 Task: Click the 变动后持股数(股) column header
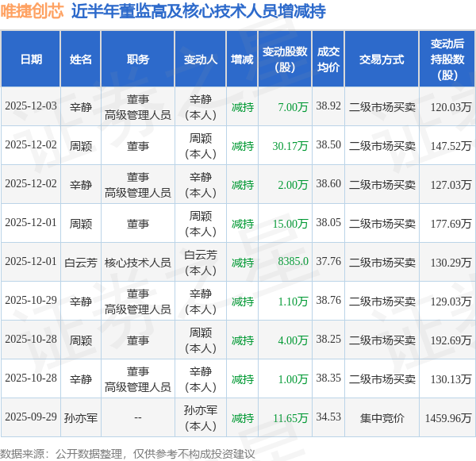[x=447, y=60]
